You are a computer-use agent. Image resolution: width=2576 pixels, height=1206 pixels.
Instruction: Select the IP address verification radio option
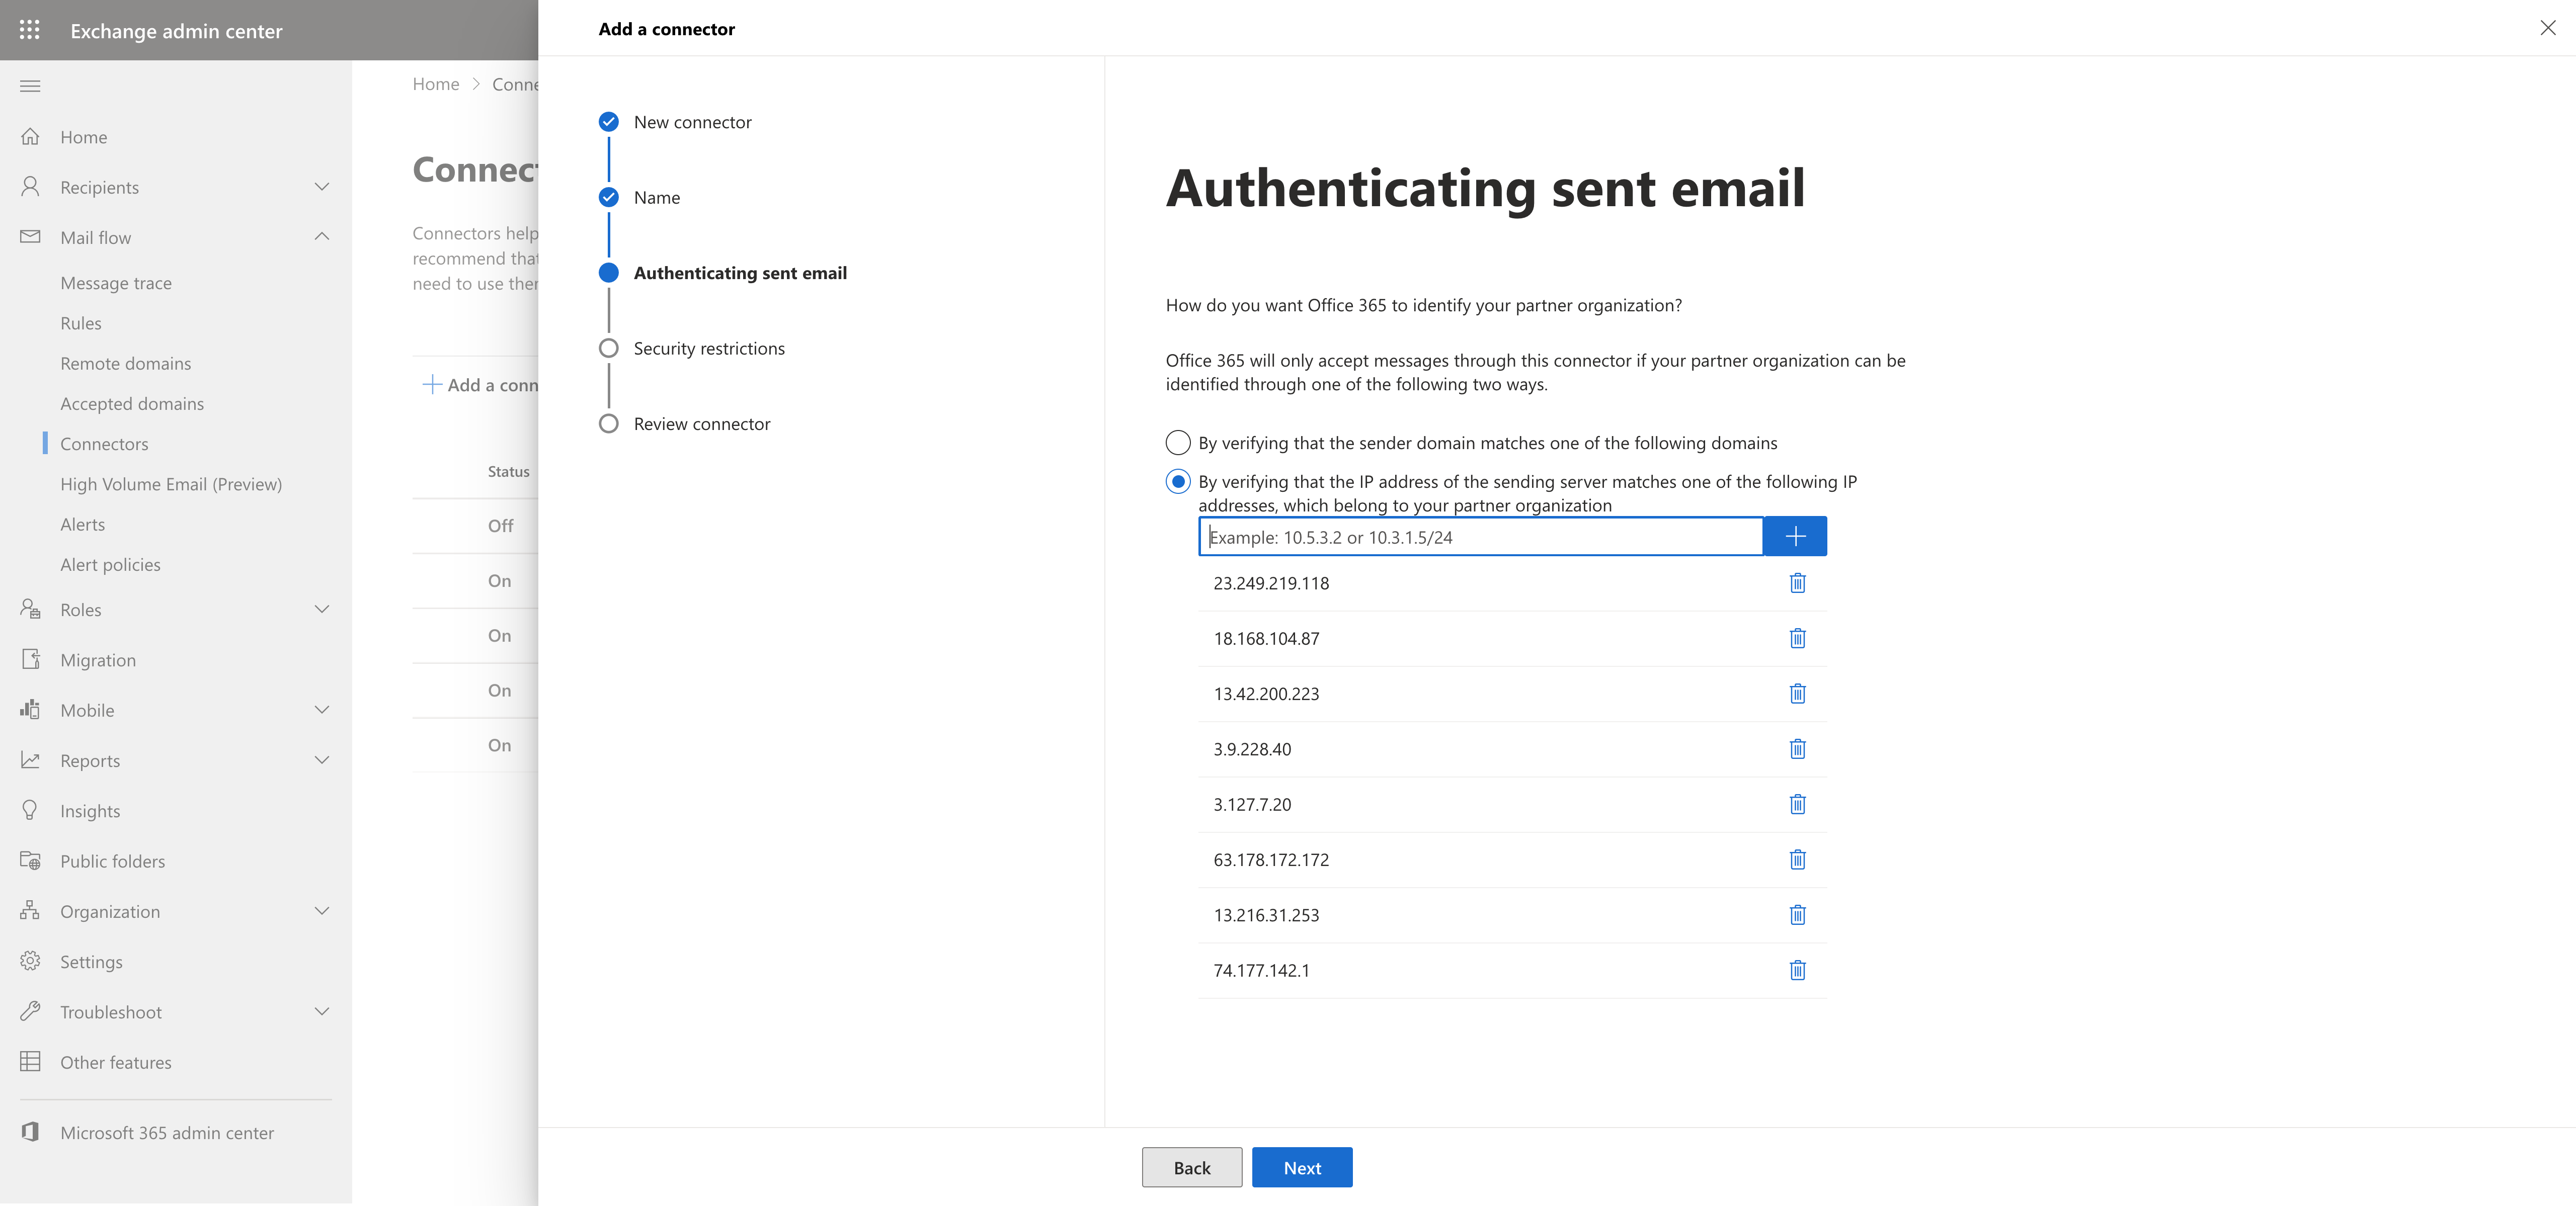click(x=1178, y=482)
